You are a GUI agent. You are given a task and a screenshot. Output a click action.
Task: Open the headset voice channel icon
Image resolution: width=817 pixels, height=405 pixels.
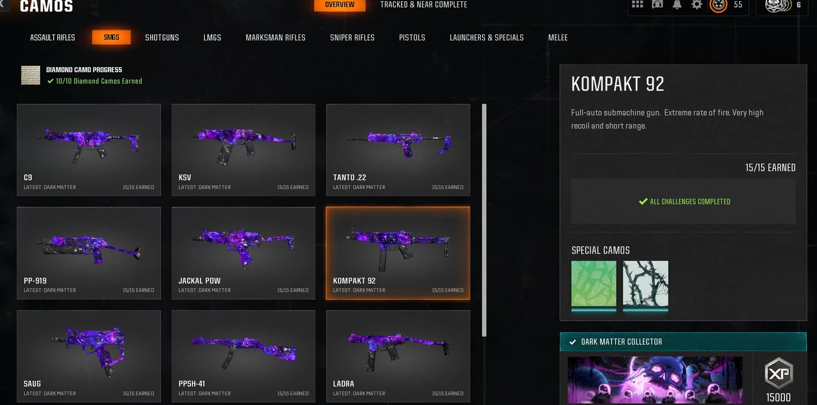tap(657, 4)
